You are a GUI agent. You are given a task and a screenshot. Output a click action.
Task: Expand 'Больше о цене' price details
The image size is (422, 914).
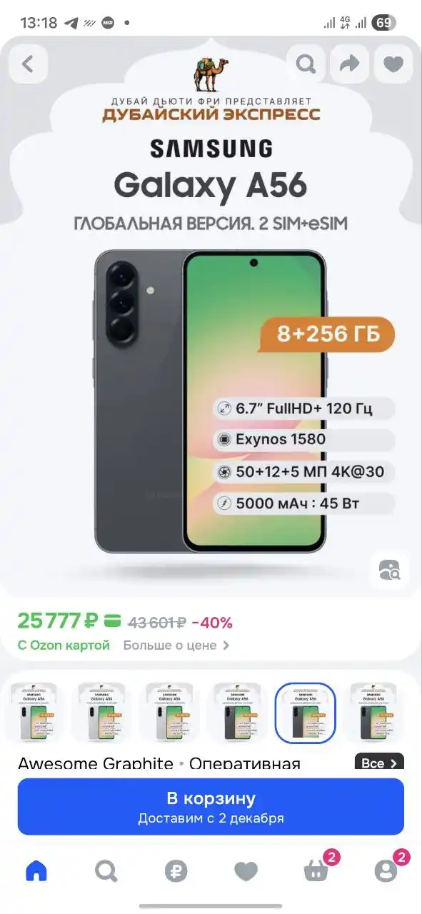pyautogui.click(x=176, y=645)
